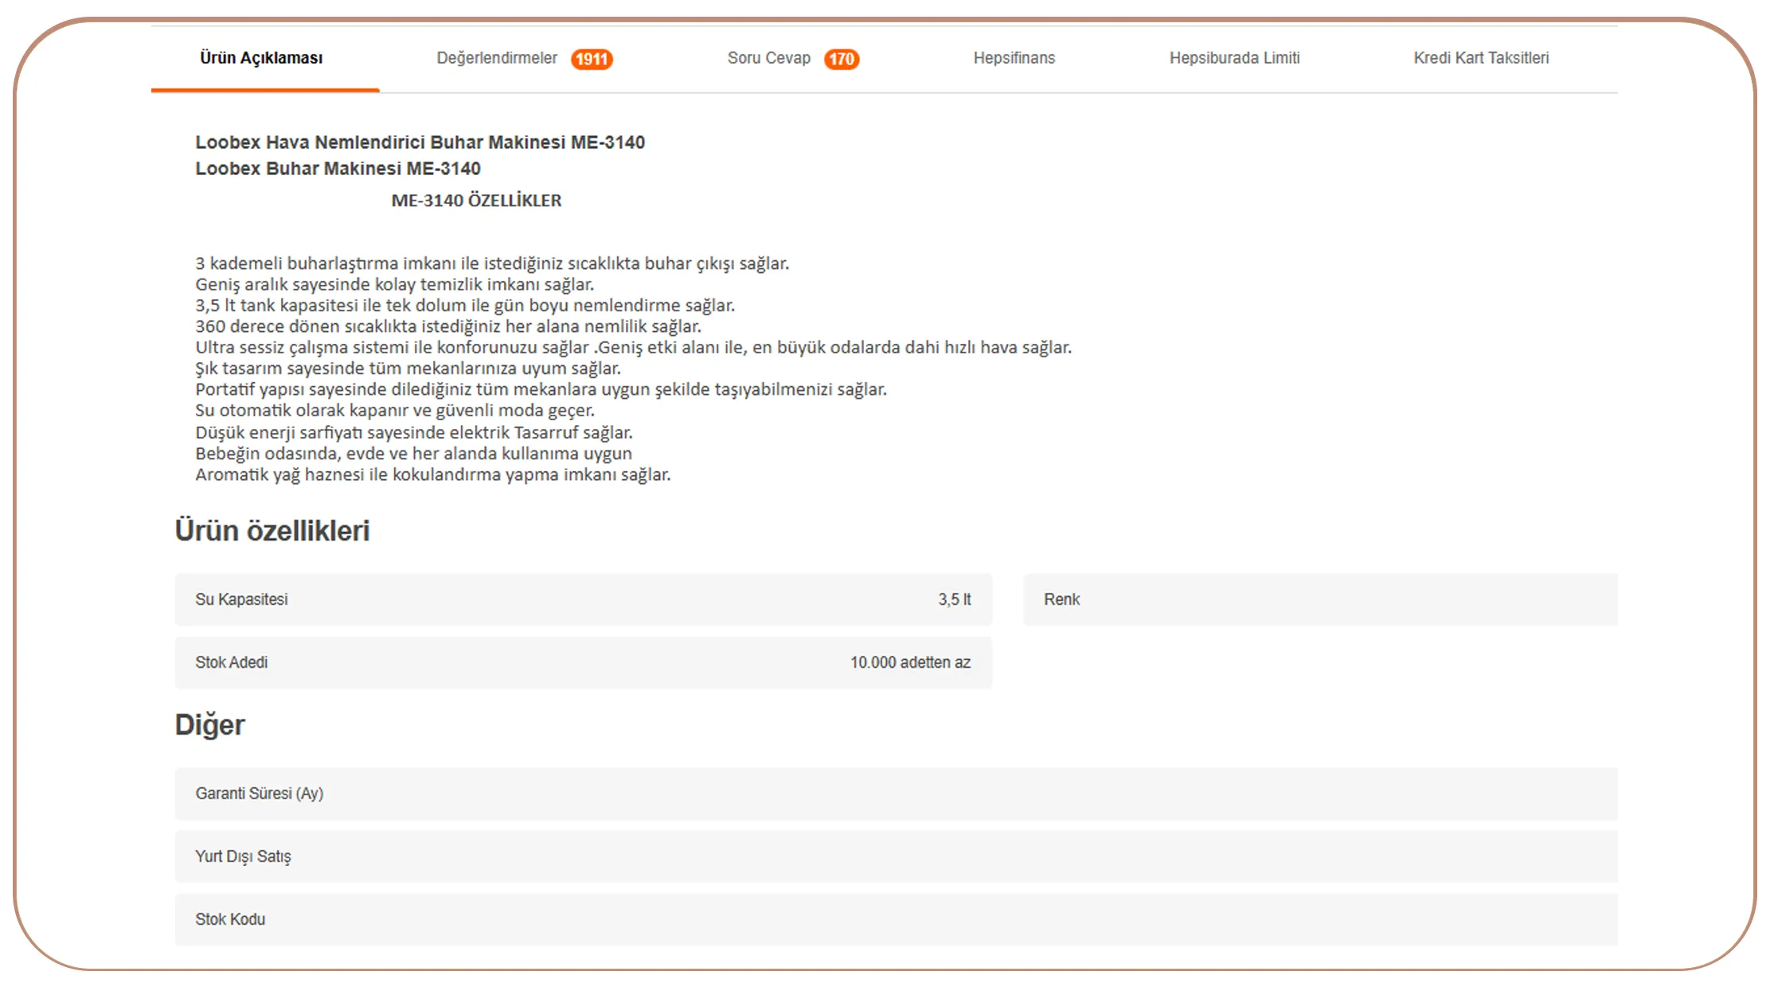
Task: Click the Renk specification row
Action: 1319,599
